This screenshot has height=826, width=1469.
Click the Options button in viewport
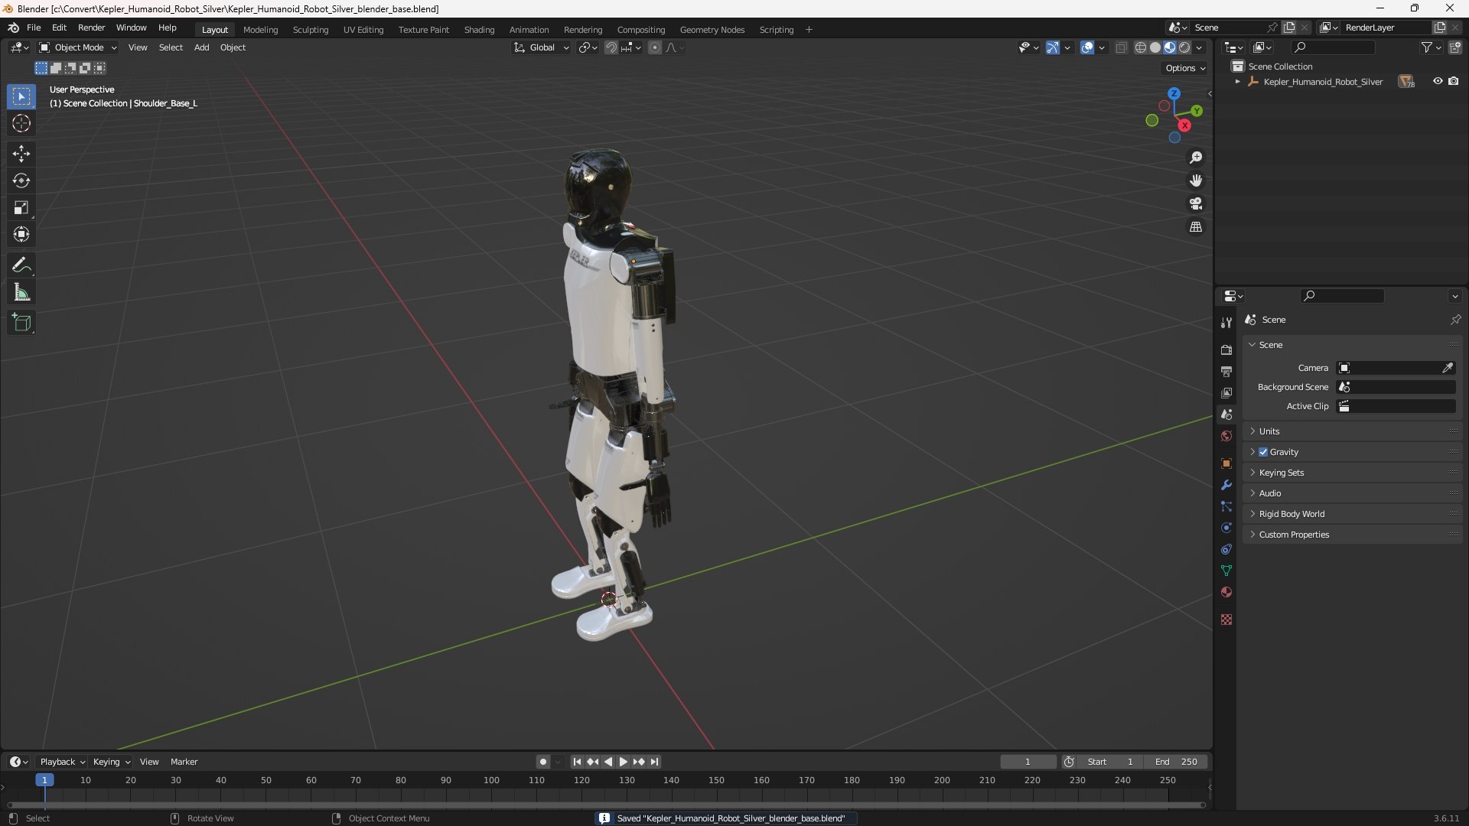pyautogui.click(x=1184, y=68)
